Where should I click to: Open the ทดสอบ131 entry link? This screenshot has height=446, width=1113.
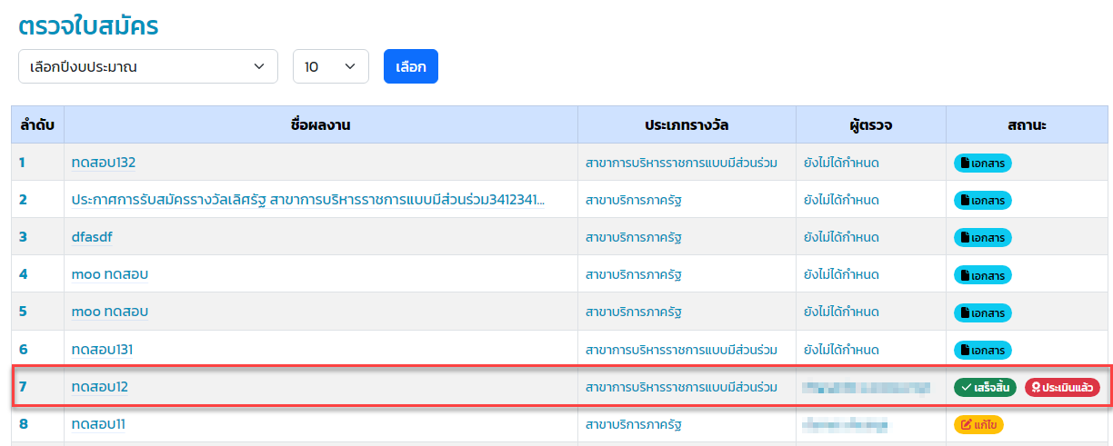pos(103,349)
